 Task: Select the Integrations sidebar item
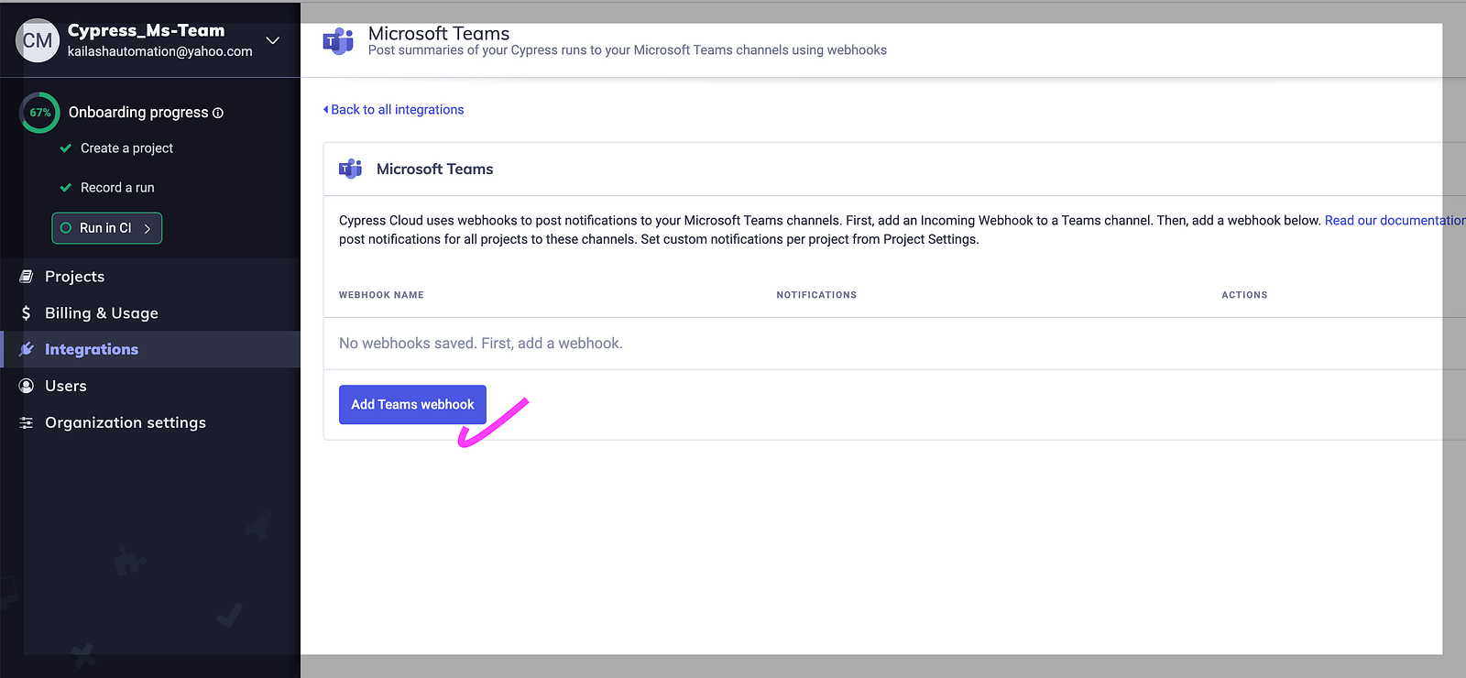150,349
